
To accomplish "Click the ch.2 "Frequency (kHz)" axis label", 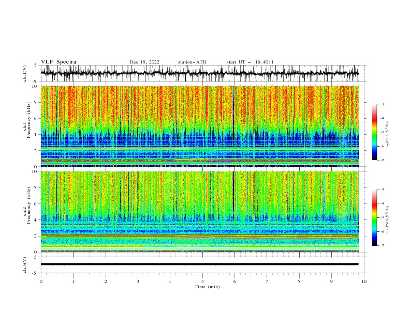I will (29, 206).
